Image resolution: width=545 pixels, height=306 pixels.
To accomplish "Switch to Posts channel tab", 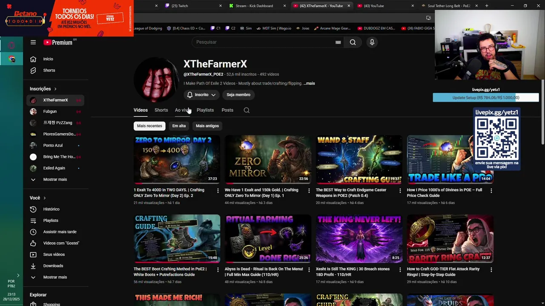I will tap(227, 110).
